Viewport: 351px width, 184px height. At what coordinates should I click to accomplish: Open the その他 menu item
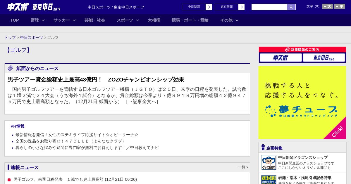coord(226,20)
